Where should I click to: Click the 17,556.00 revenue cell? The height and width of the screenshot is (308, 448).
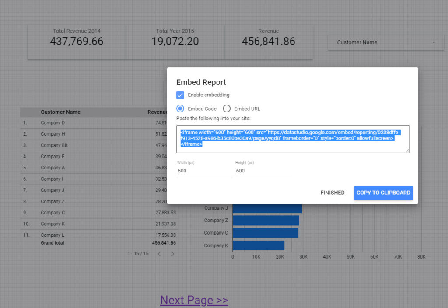pyautogui.click(x=165, y=235)
